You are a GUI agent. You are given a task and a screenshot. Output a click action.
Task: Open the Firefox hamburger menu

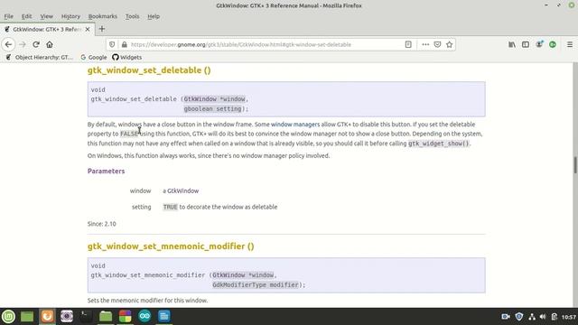coord(570,44)
